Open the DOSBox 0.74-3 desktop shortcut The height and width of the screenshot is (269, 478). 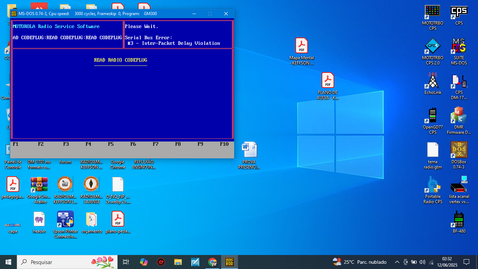point(459,150)
